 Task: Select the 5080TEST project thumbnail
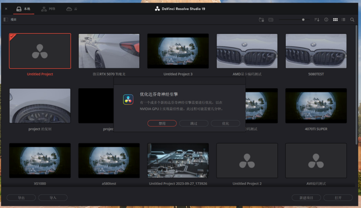click(316, 51)
